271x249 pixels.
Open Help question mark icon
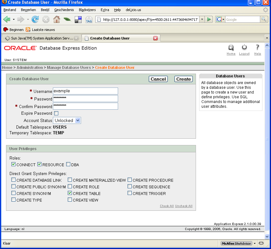(x=257, y=48)
